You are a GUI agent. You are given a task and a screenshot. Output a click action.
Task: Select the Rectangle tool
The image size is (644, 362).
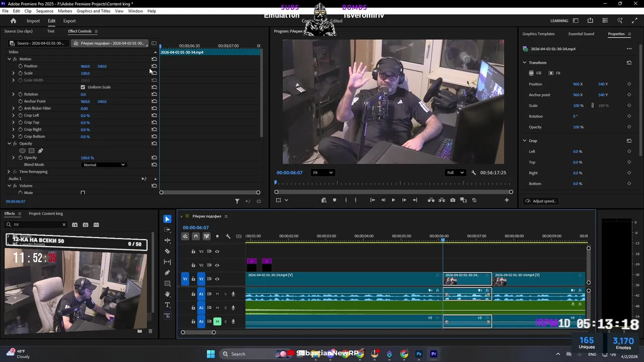[x=168, y=284]
